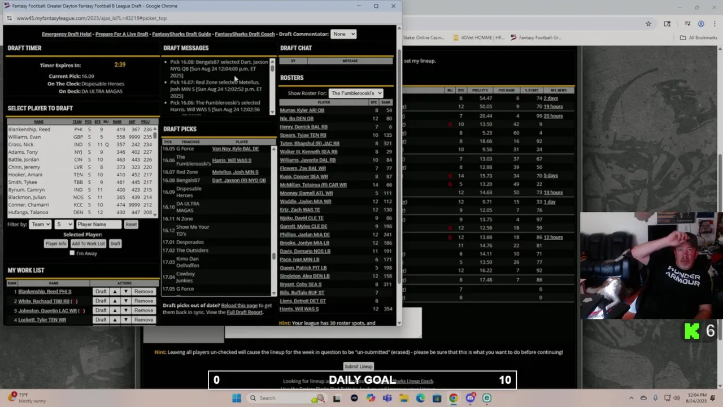
Task: Move White, Rachaad down in work list
Action: pyautogui.click(x=125, y=301)
